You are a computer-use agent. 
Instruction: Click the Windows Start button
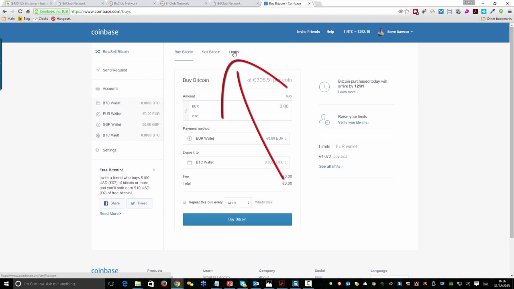pos(6,284)
